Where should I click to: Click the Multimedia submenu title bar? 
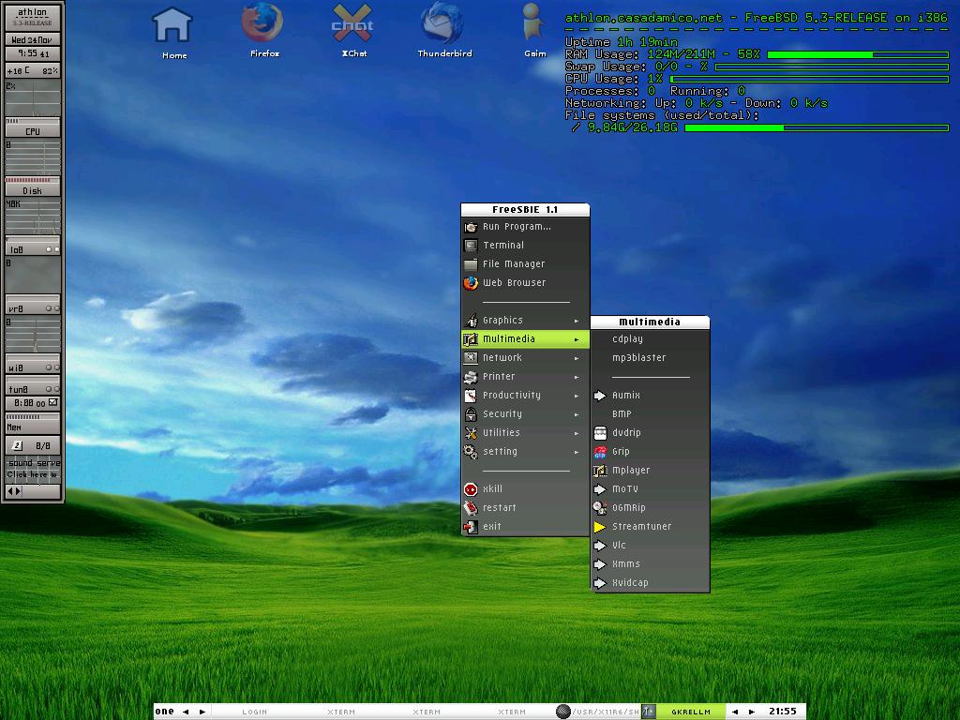(x=650, y=322)
